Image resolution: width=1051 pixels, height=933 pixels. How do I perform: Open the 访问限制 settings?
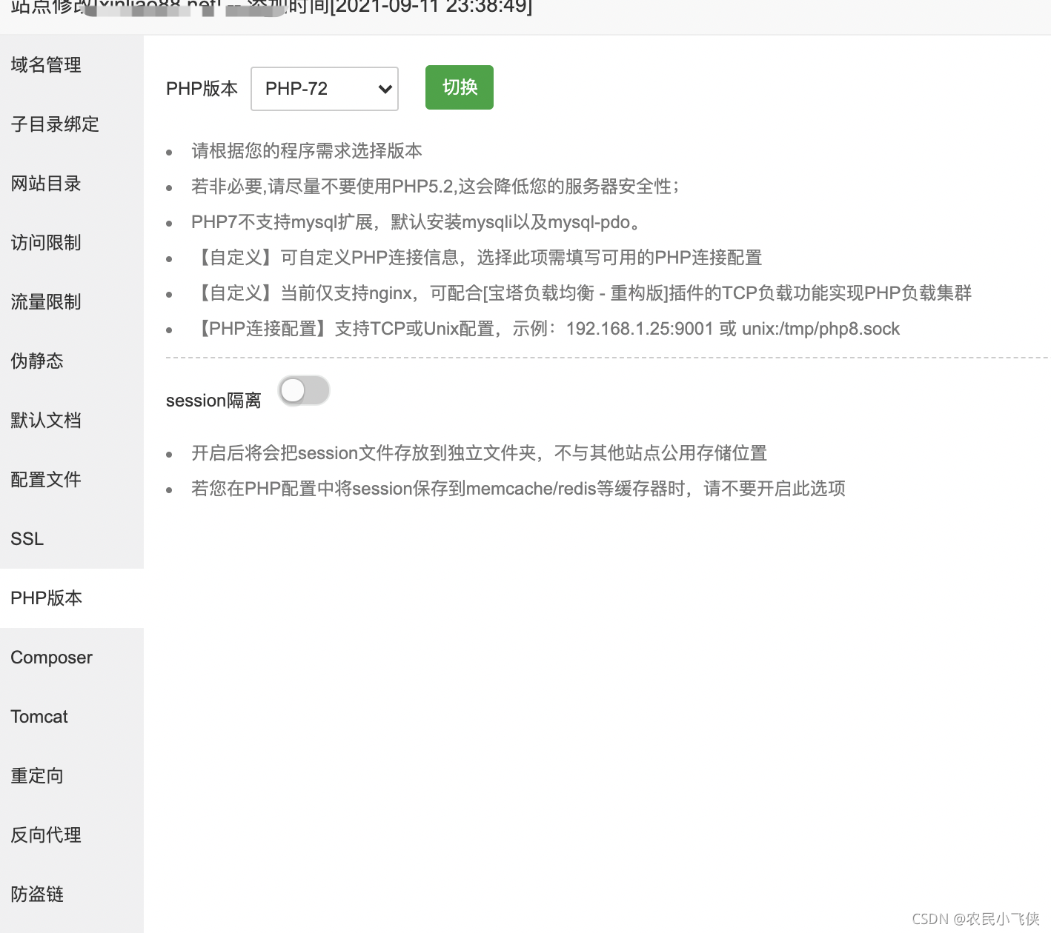click(x=45, y=243)
